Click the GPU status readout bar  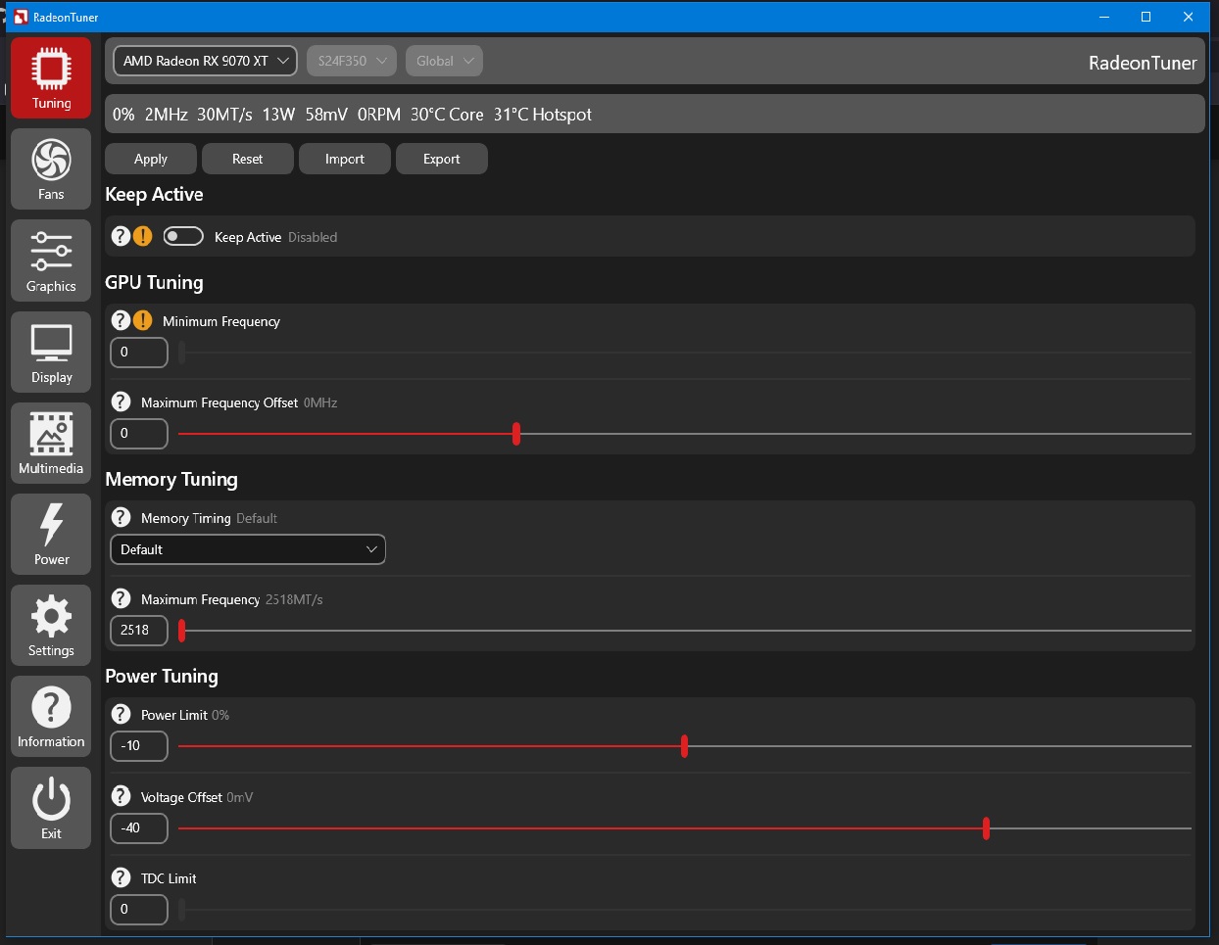(x=655, y=115)
